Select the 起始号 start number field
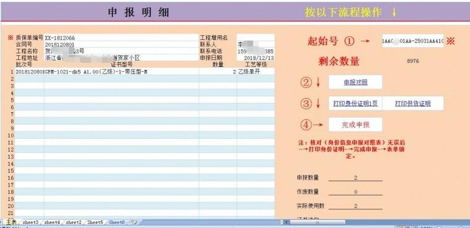Screen dimensions: 470x228 tap(413, 41)
